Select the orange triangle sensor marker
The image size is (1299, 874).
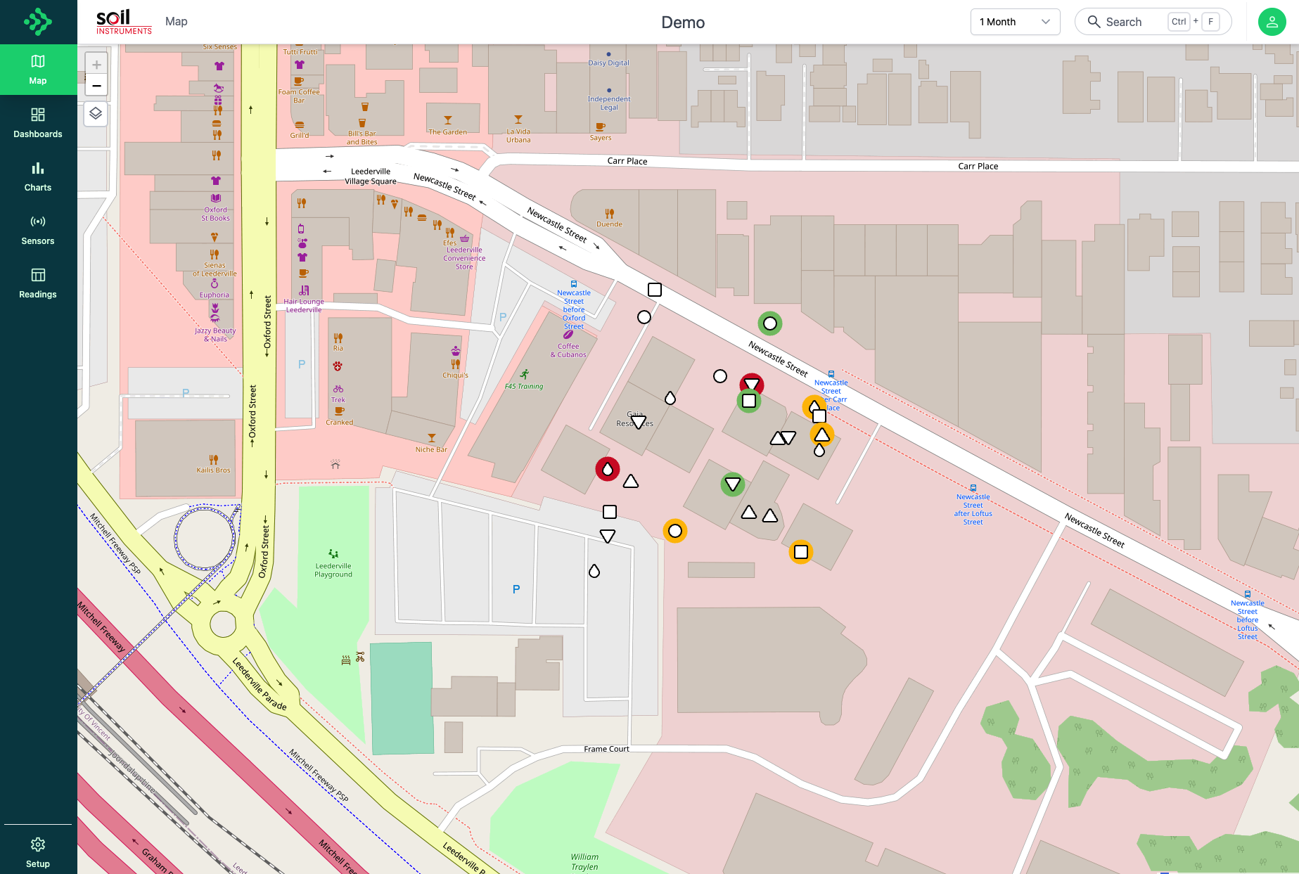point(821,435)
